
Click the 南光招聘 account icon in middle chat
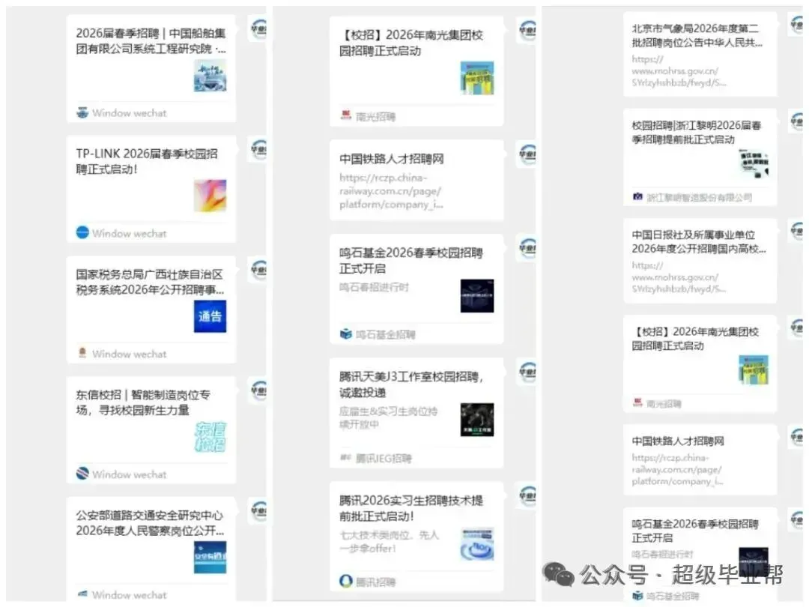[x=346, y=115]
